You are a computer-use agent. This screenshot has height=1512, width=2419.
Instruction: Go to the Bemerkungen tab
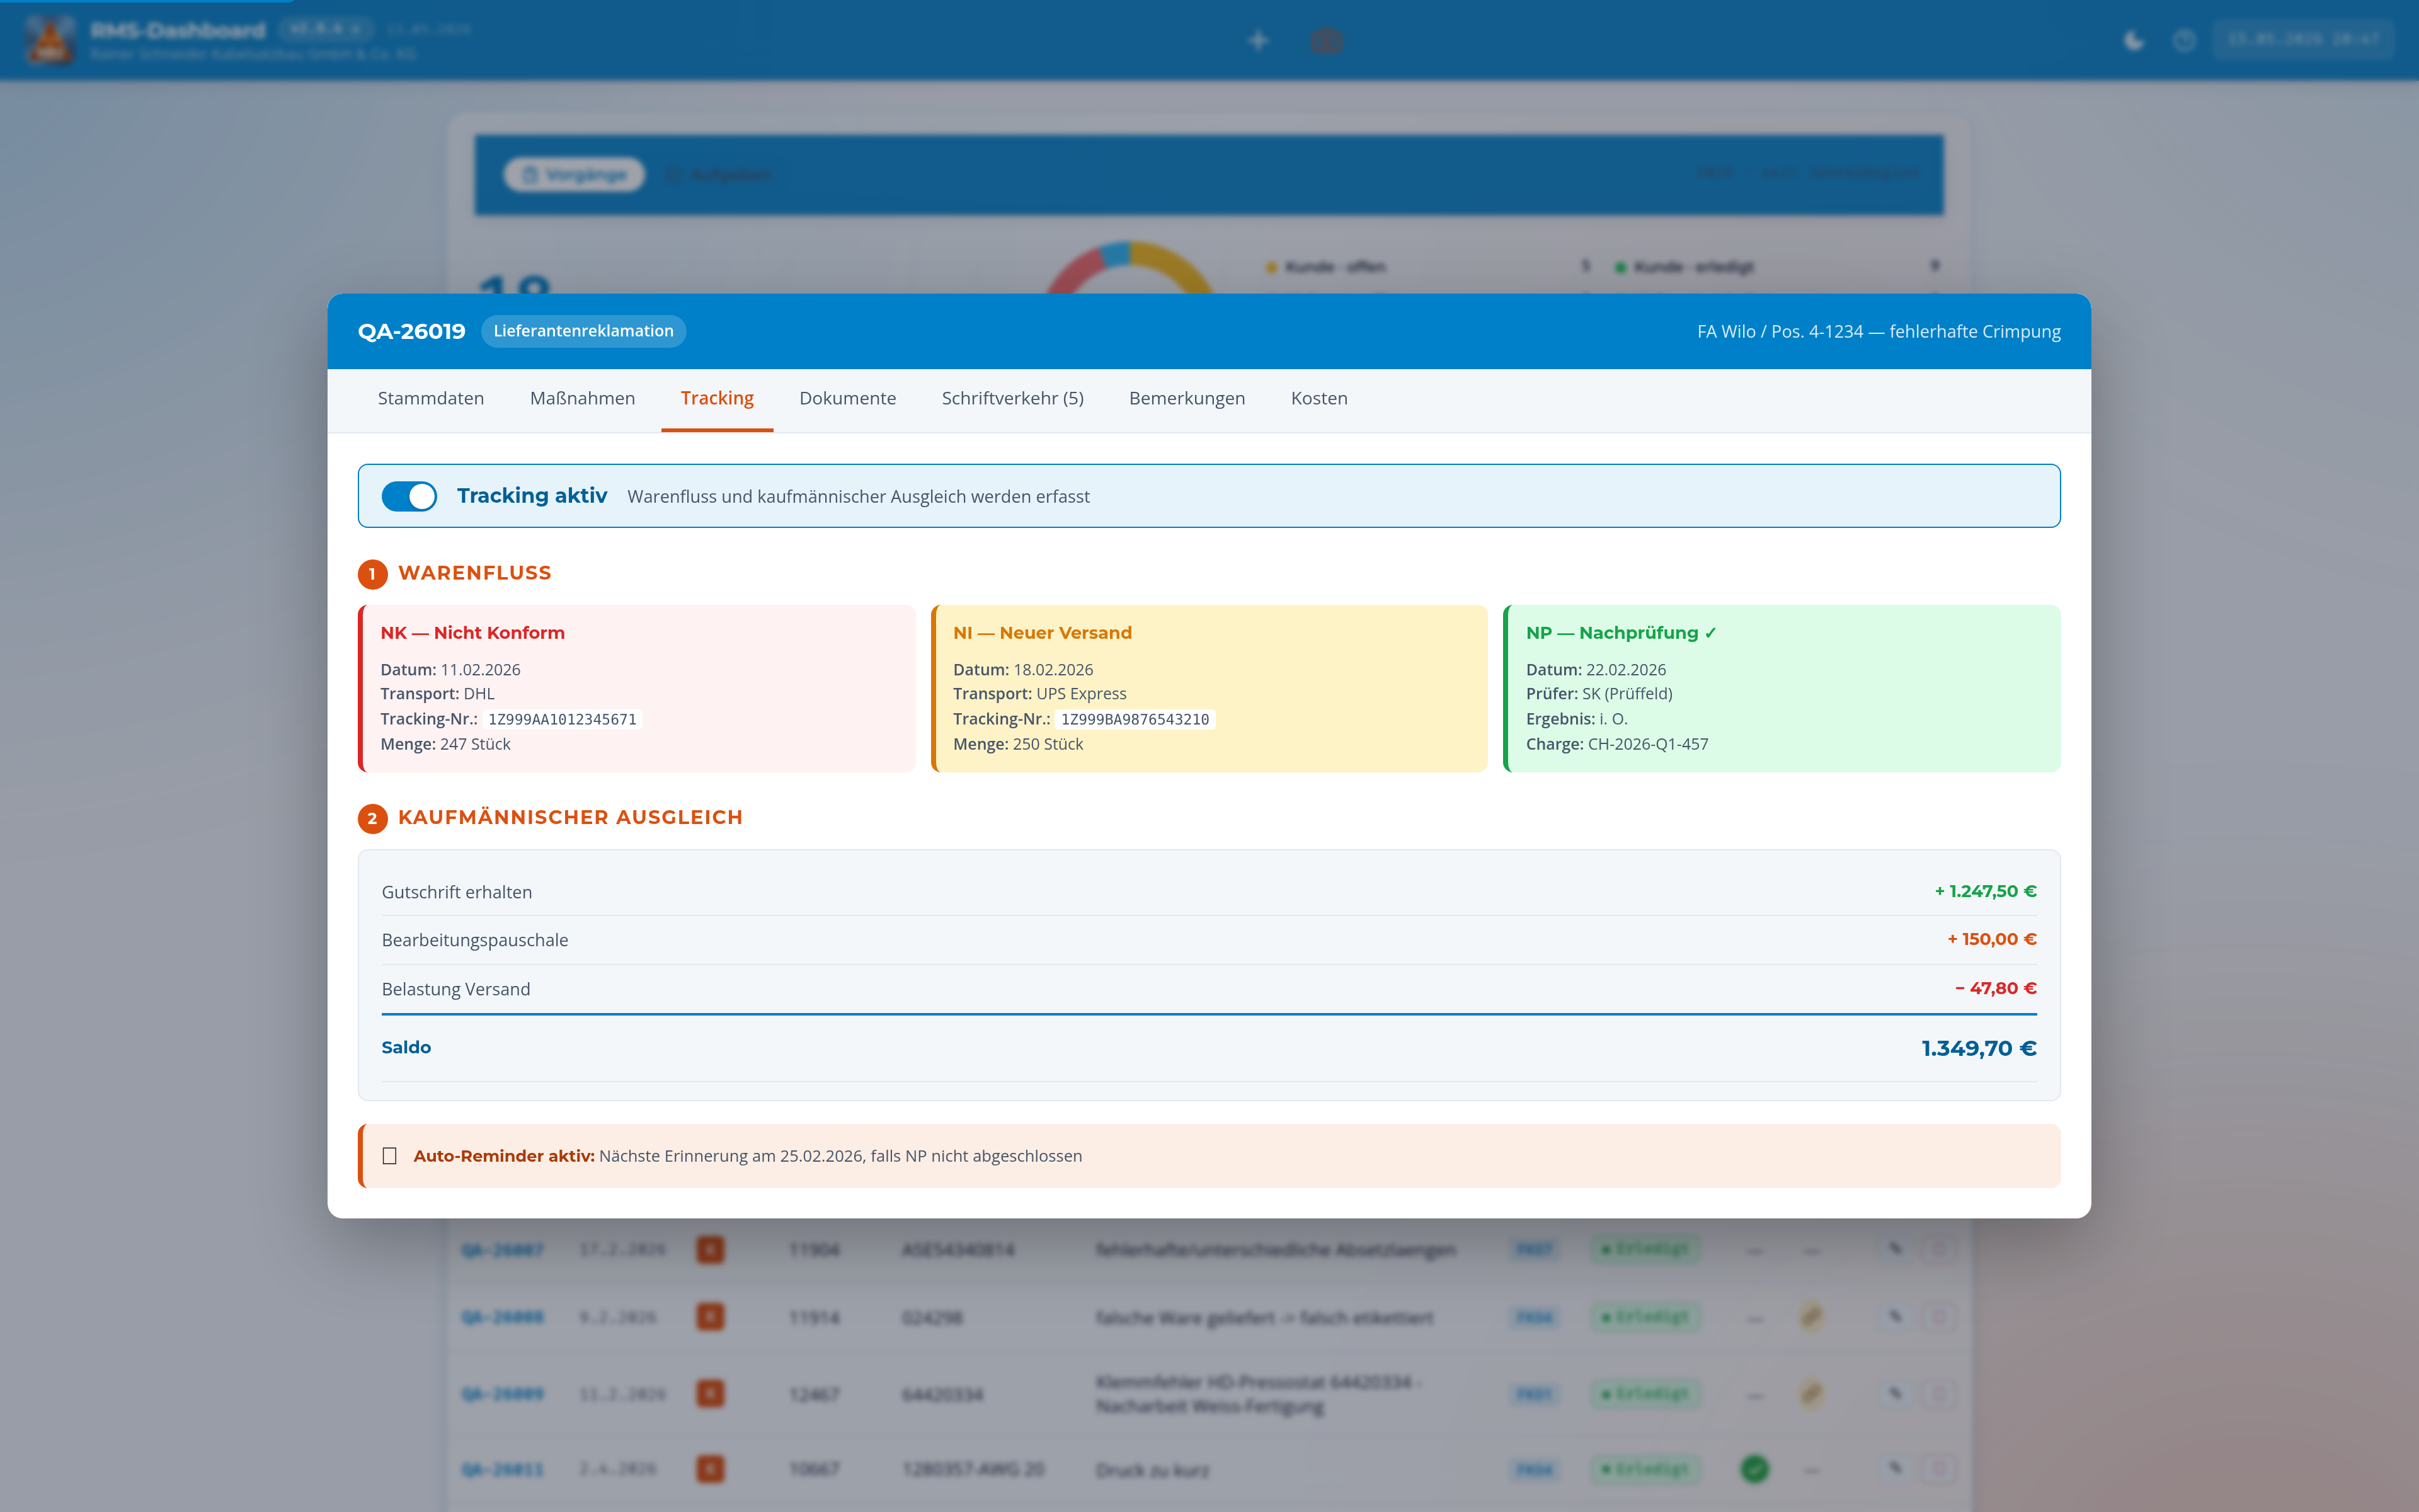pos(1187,398)
